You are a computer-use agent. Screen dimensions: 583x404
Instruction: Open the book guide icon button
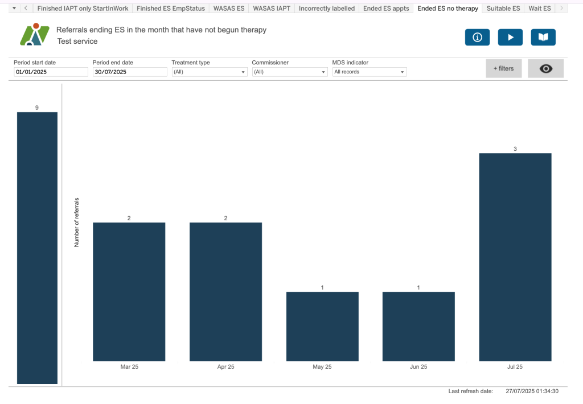543,37
